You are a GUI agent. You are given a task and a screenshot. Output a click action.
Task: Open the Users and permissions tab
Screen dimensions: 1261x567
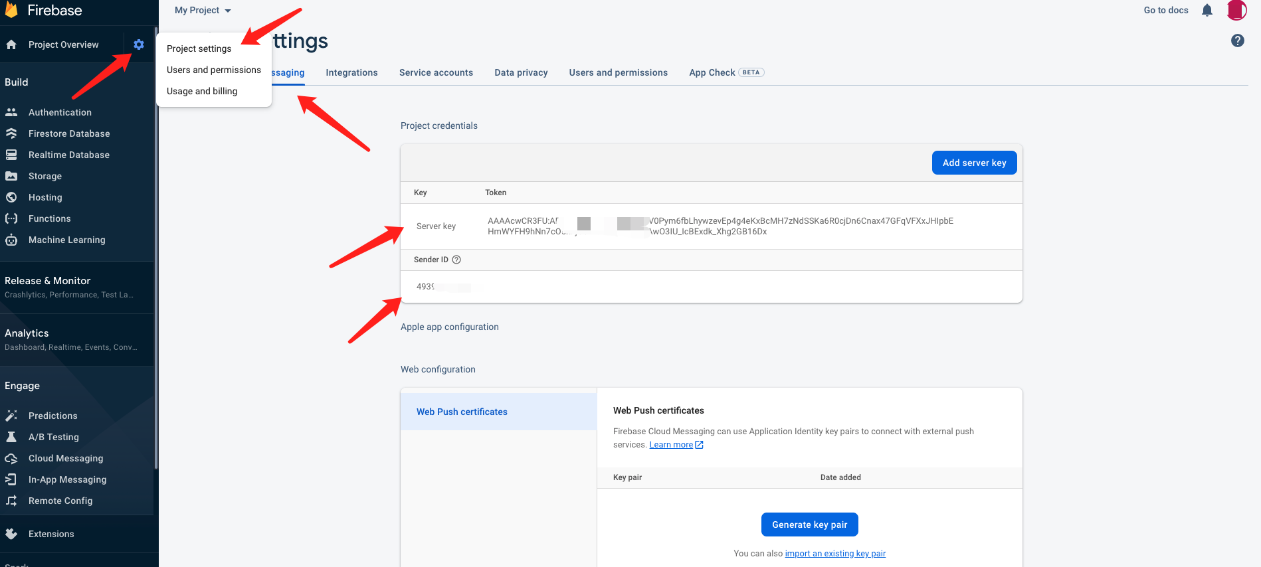[x=618, y=72]
